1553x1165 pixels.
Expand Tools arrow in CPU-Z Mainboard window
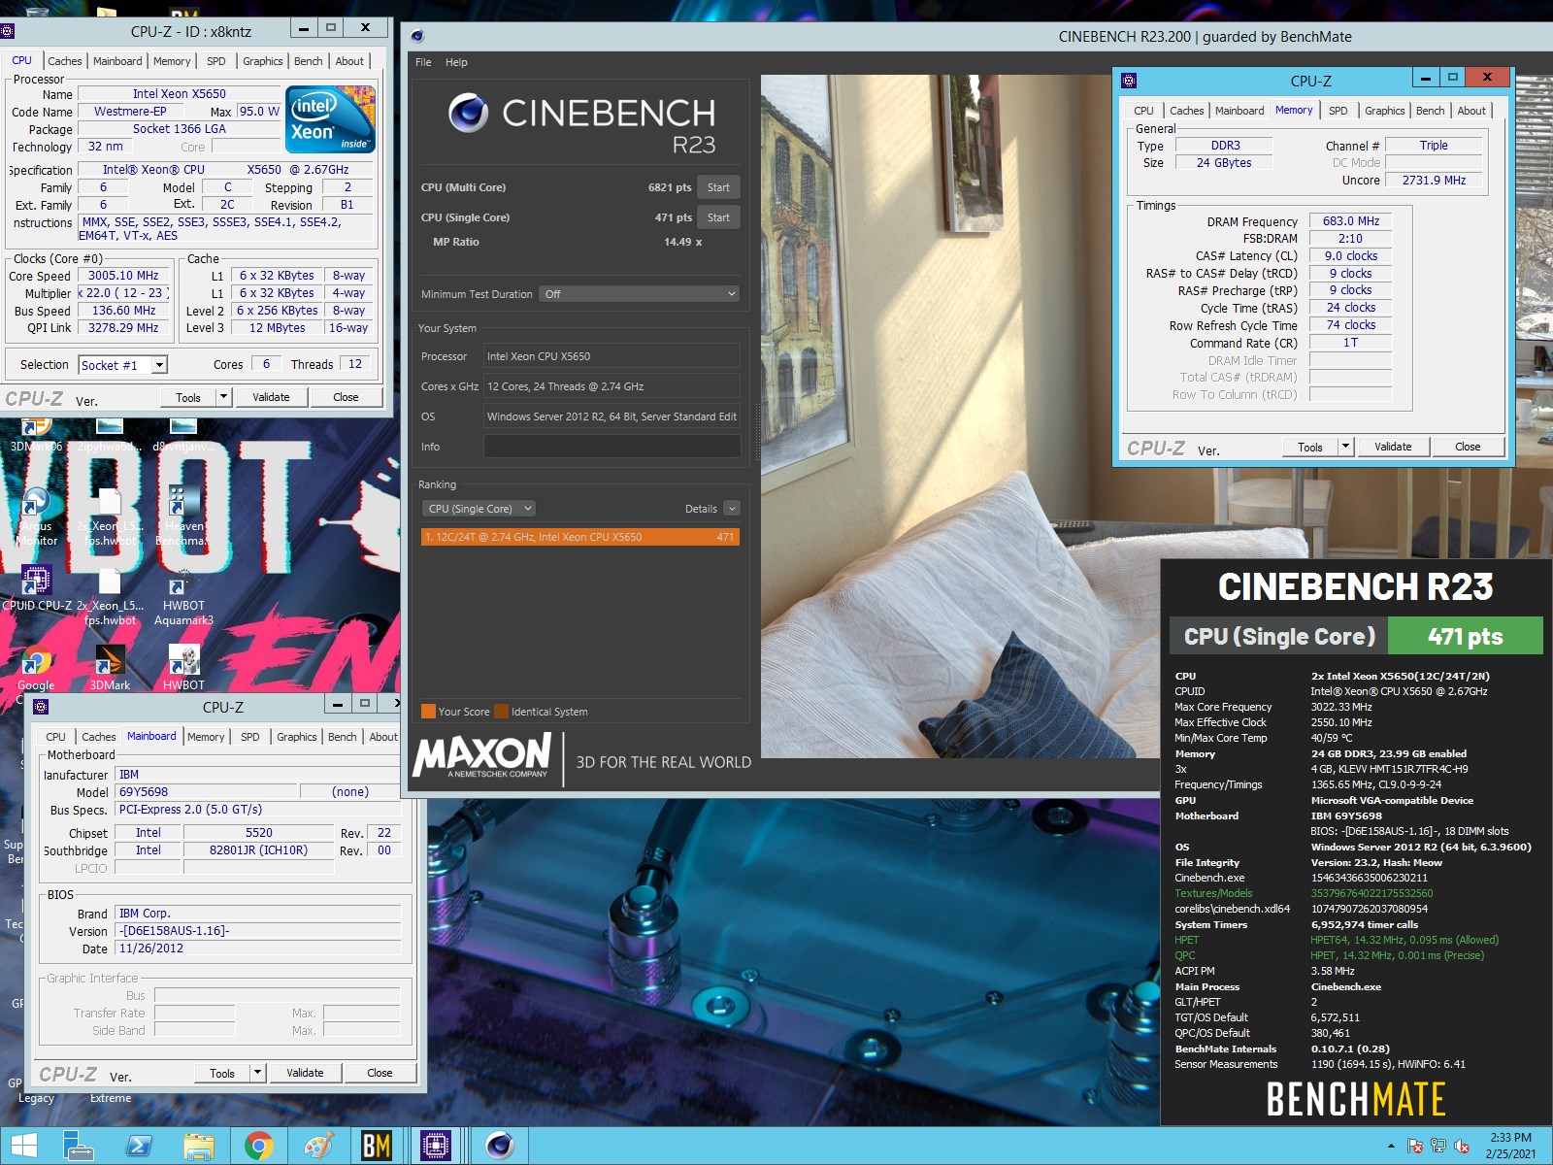pos(258,1073)
